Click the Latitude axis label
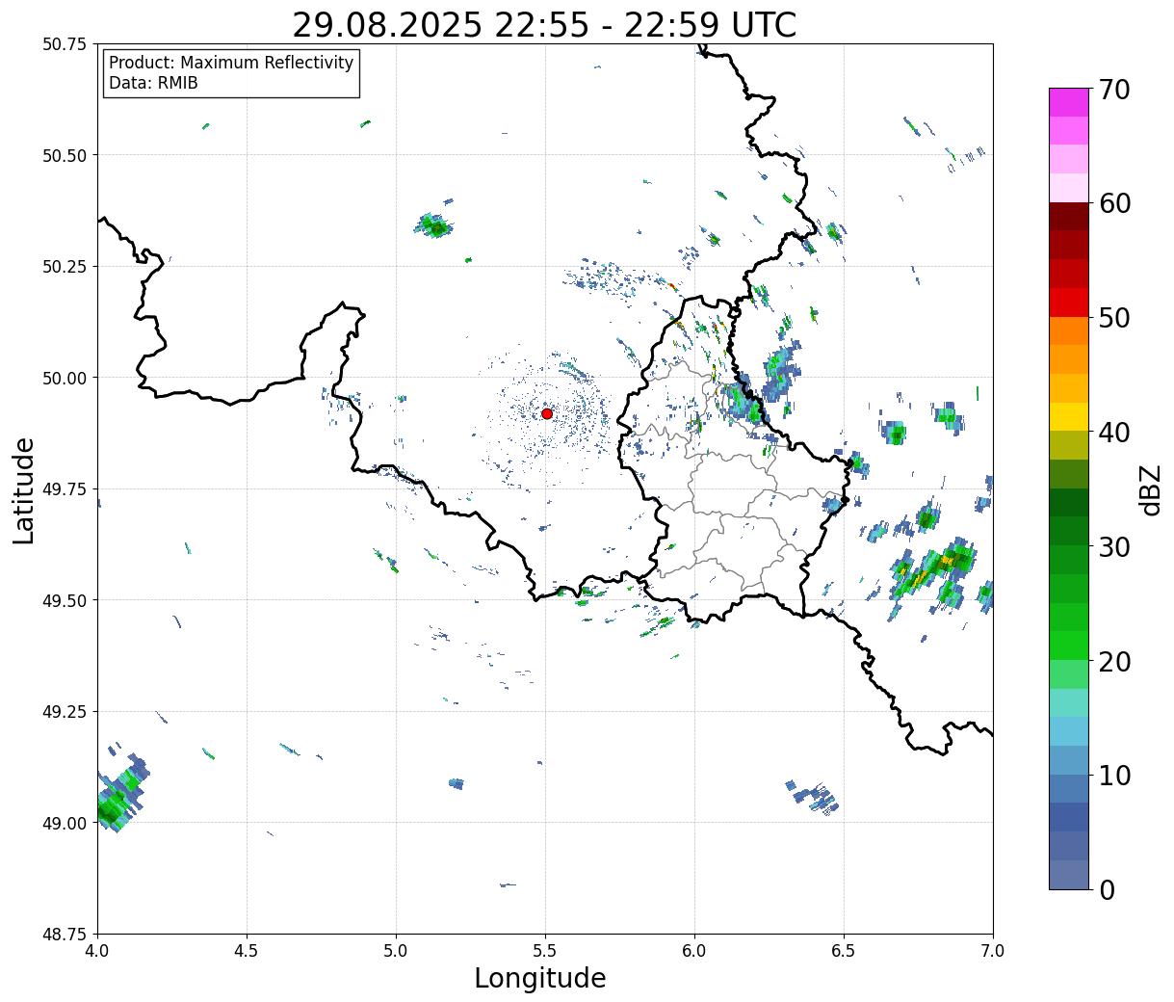Viewport: 1174px width, 1002px height. 24,490
